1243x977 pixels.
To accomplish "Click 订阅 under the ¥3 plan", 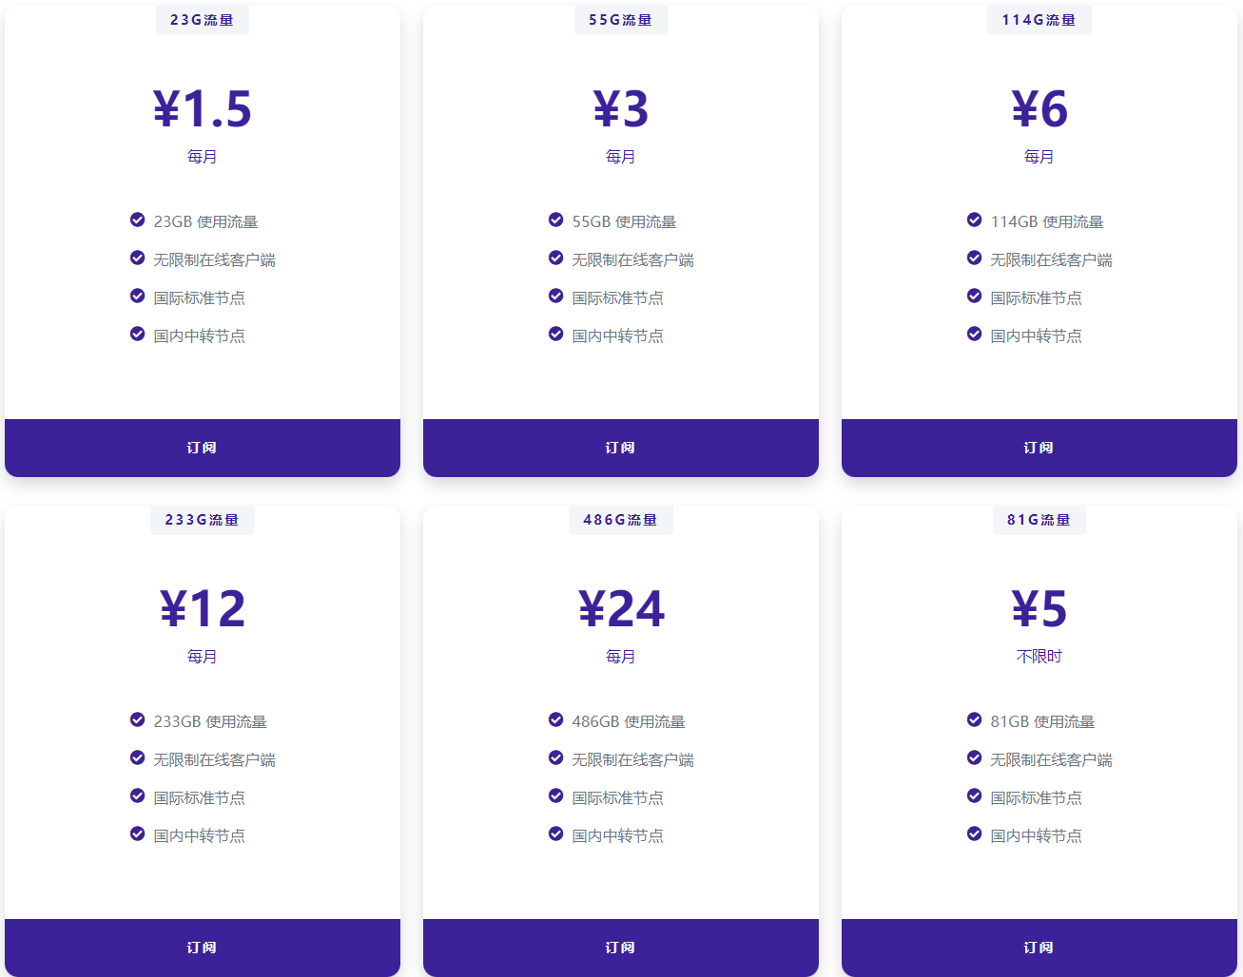I will [x=620, y=447].
